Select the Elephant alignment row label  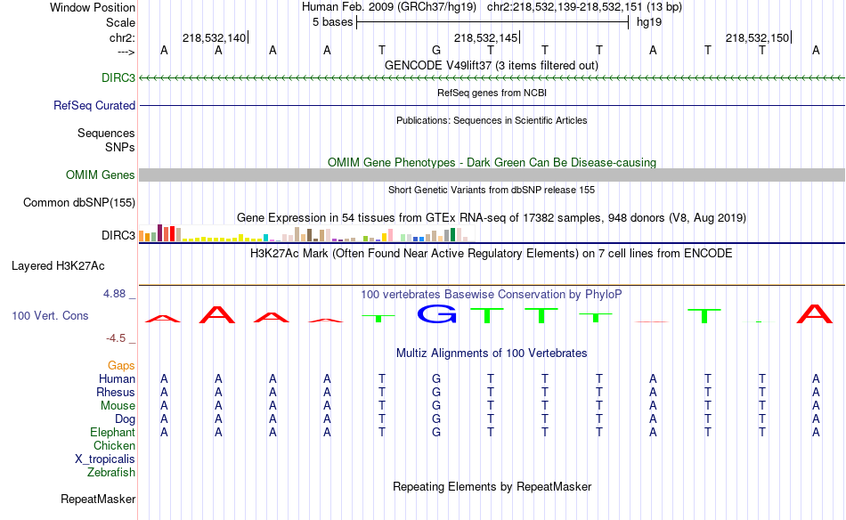pos(112,432)
